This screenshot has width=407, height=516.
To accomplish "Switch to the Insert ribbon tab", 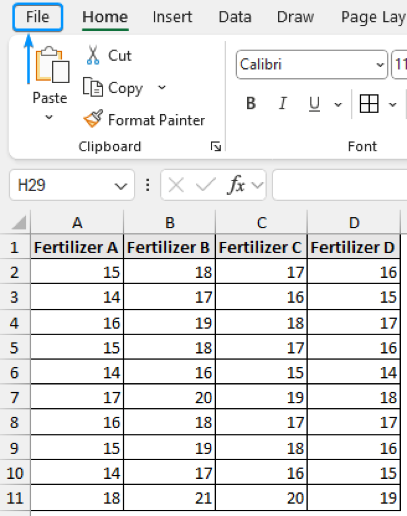I will click(x=172, y=17).
